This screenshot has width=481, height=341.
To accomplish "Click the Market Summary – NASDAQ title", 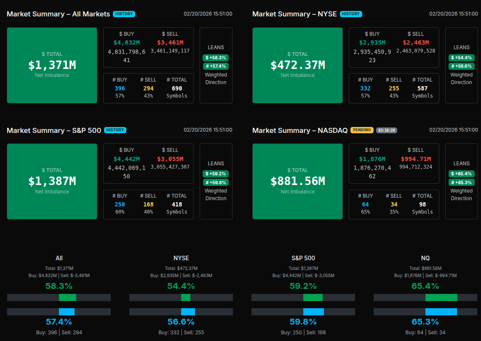I will [x=299, y=130].
